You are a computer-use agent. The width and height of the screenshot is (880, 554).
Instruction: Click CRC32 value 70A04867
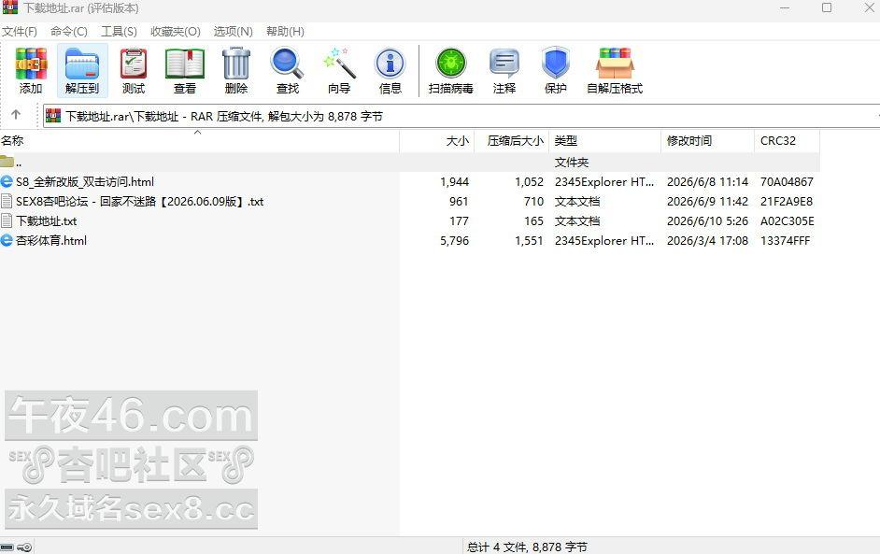[787, 182]
